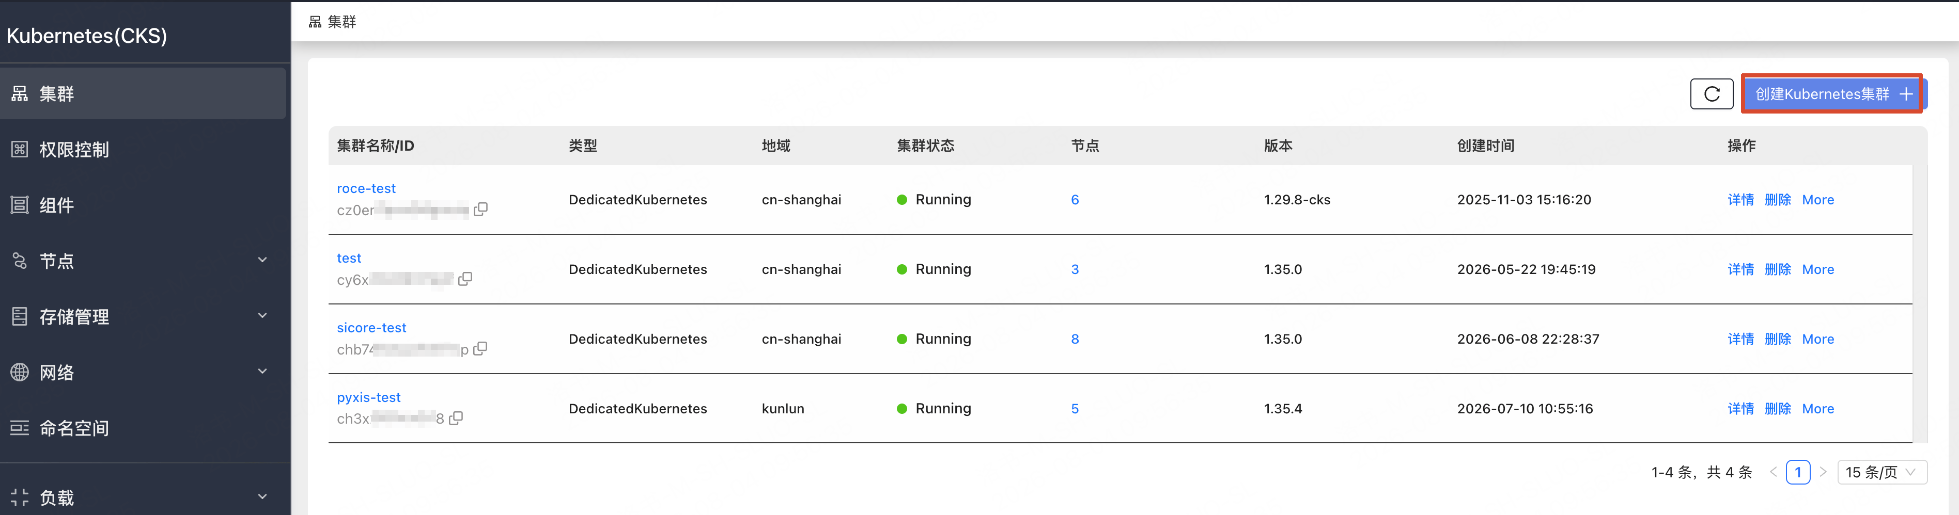Screen dimensions: 1959x515
Task: Copy the pyxis-test cluster ID
Action: point(456,418)
